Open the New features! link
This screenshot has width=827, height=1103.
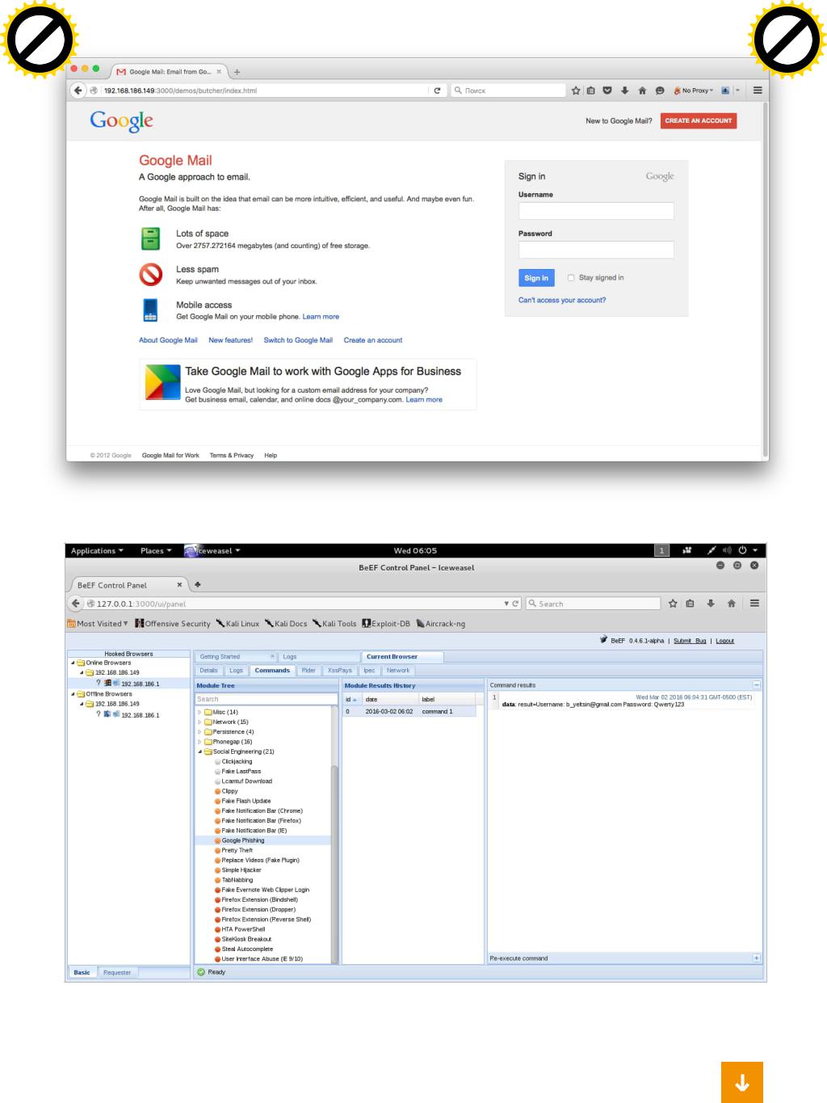[230, 340]
